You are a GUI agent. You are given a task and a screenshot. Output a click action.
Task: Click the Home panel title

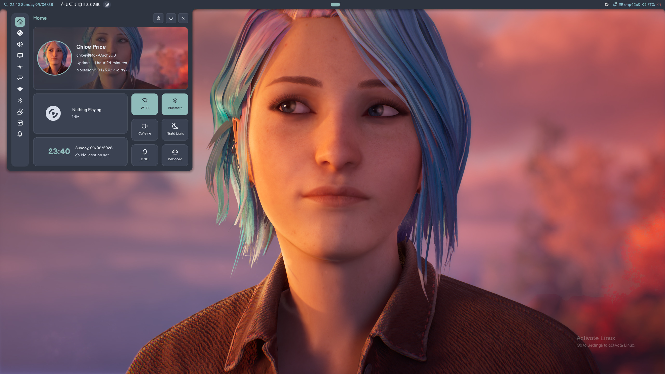[40, 18]
